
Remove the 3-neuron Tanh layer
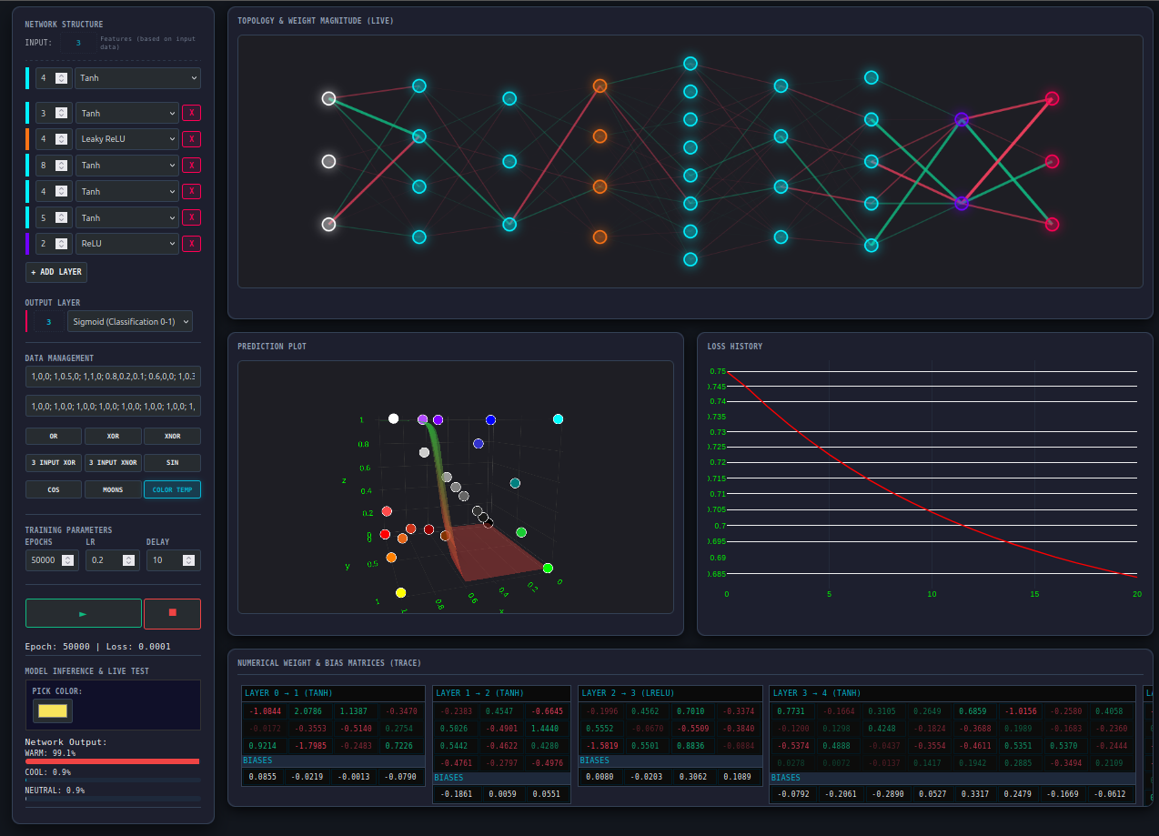click(x=191, y=113)
